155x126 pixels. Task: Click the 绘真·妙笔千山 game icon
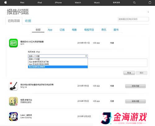pos(13,101)
